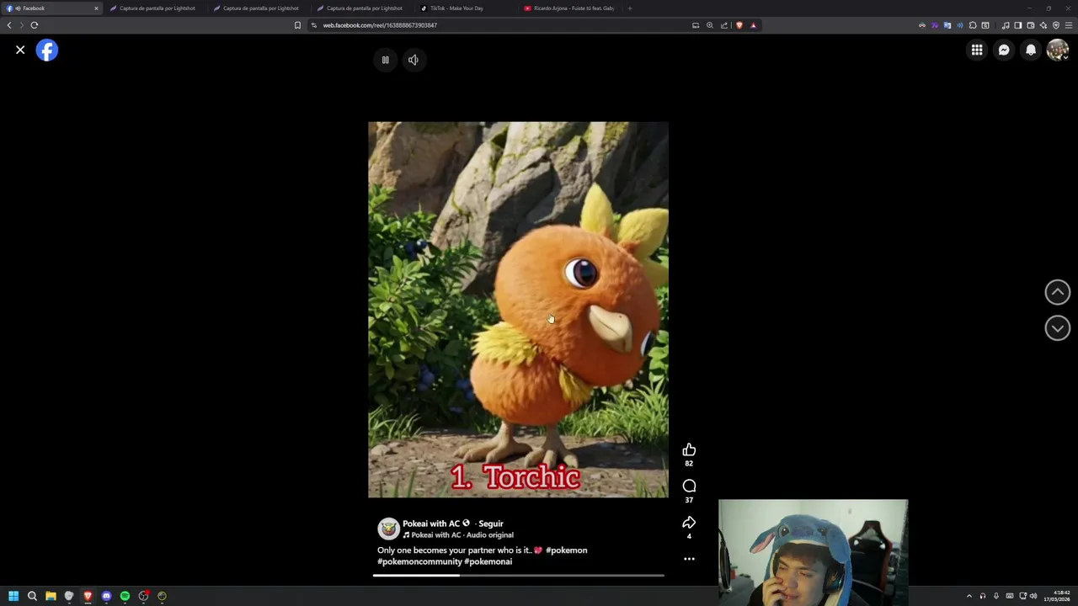Open browser hamburger main menu
Image resolution: width=1078 pixels, height=606 pixels.
(1069, 25)
